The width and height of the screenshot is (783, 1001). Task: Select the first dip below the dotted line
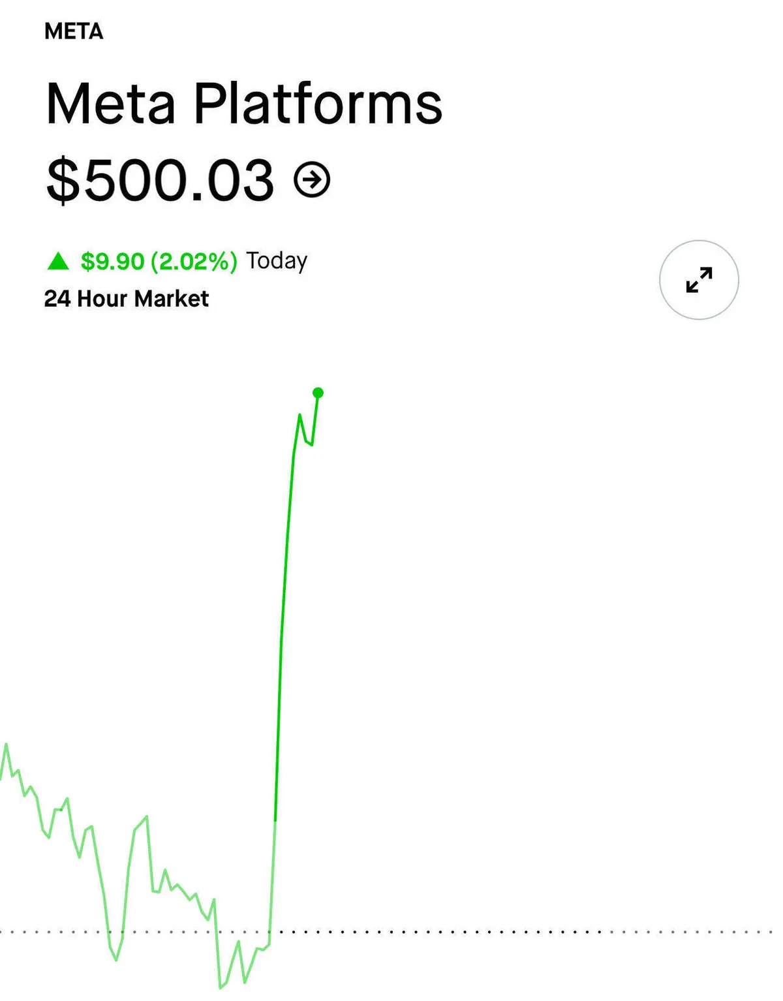pyautogui.click(x=116, y=959)
